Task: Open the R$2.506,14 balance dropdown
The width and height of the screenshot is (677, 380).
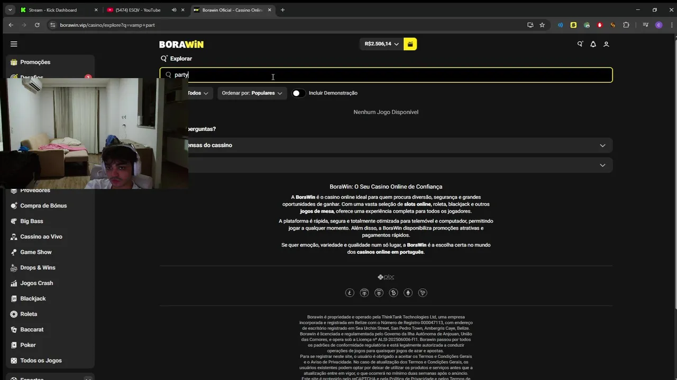Action: 381,44
